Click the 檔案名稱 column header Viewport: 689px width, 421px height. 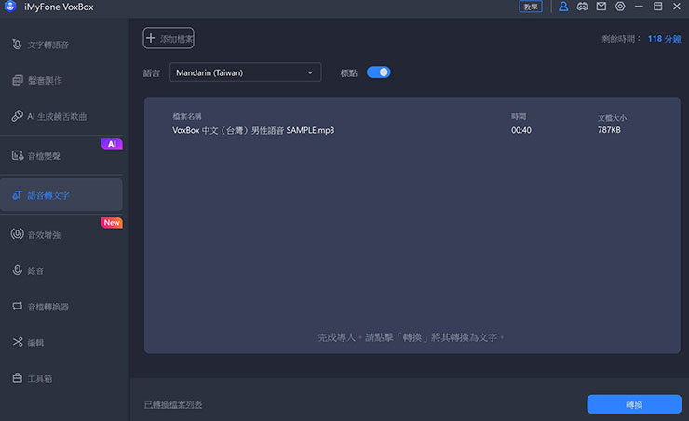click(187, 116)
